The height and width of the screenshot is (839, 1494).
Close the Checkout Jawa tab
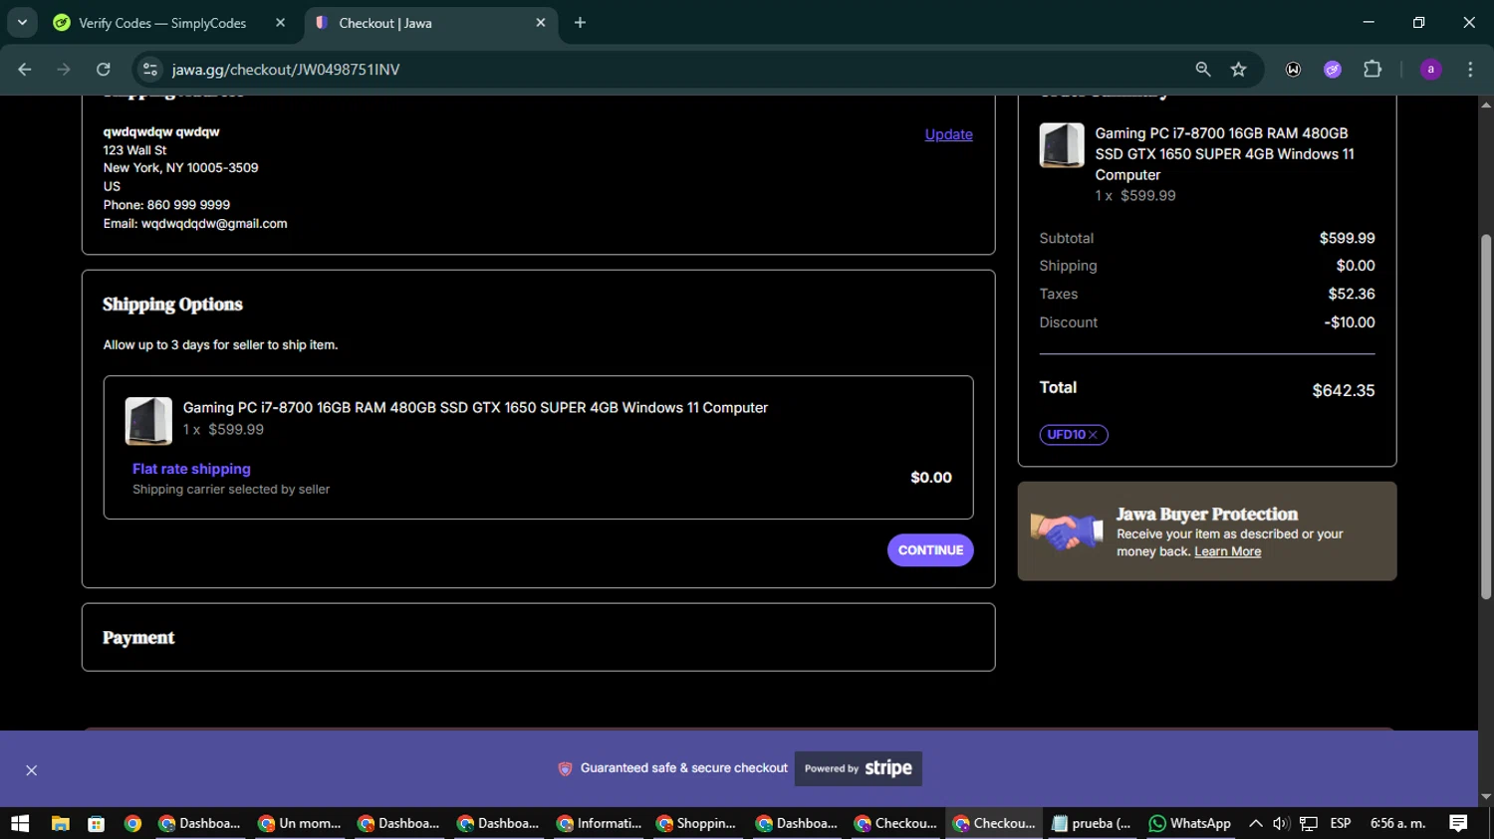541,23
